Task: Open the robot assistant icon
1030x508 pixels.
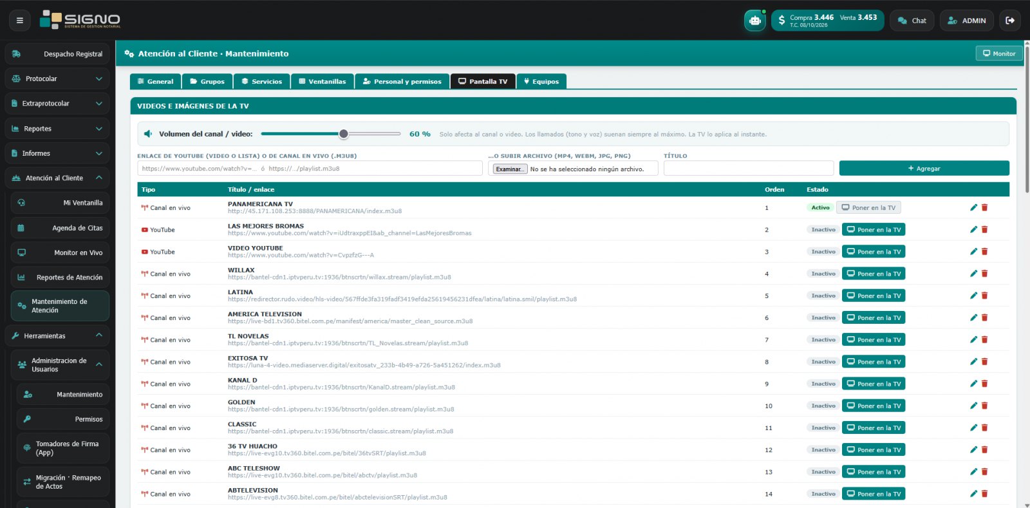Action: 755,21
